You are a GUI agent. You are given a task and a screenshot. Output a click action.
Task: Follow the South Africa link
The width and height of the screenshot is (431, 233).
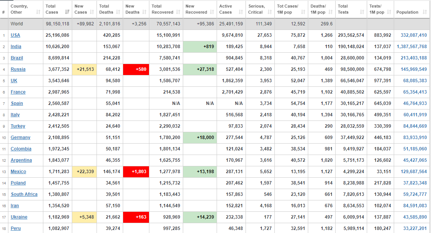pos(24,194)
